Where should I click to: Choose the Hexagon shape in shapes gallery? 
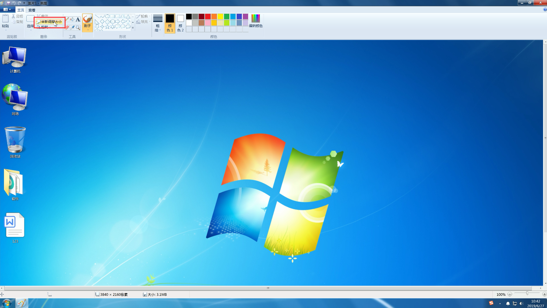(x=113, y=22)
